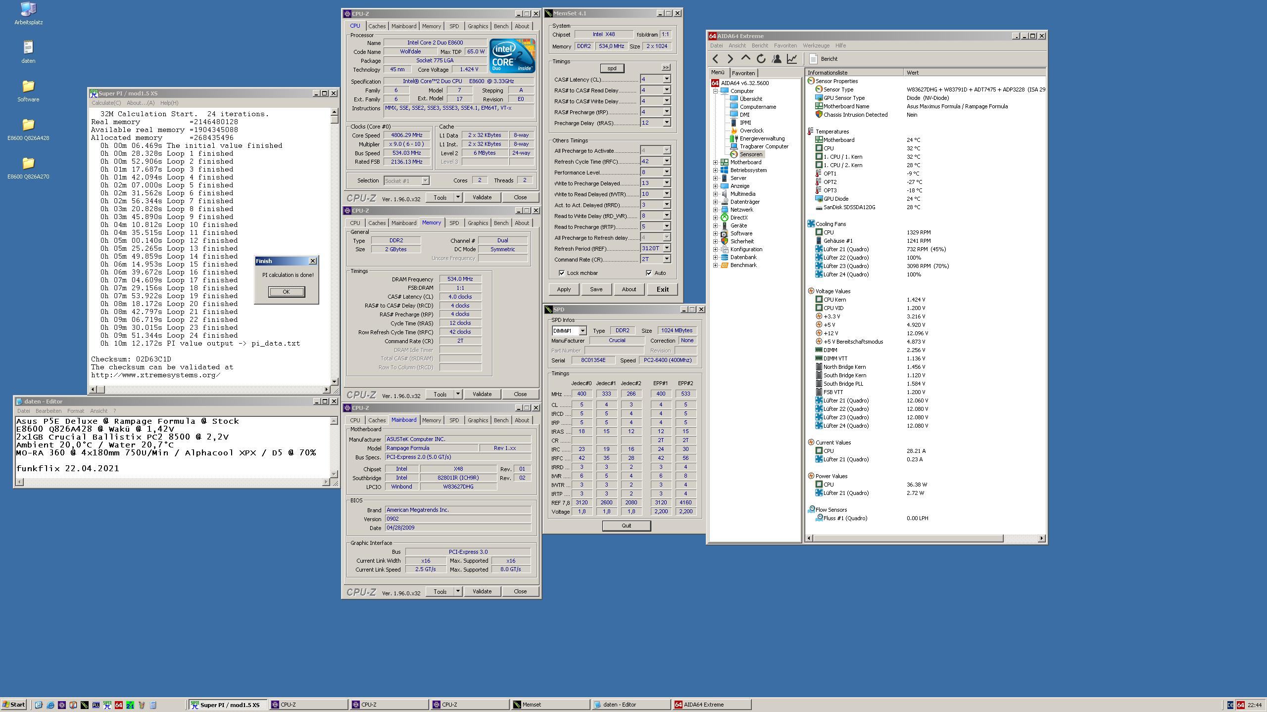This screenshot has width=1267, height=712.
Task: Click Apply button in MemSet
Action: [564, 289]
